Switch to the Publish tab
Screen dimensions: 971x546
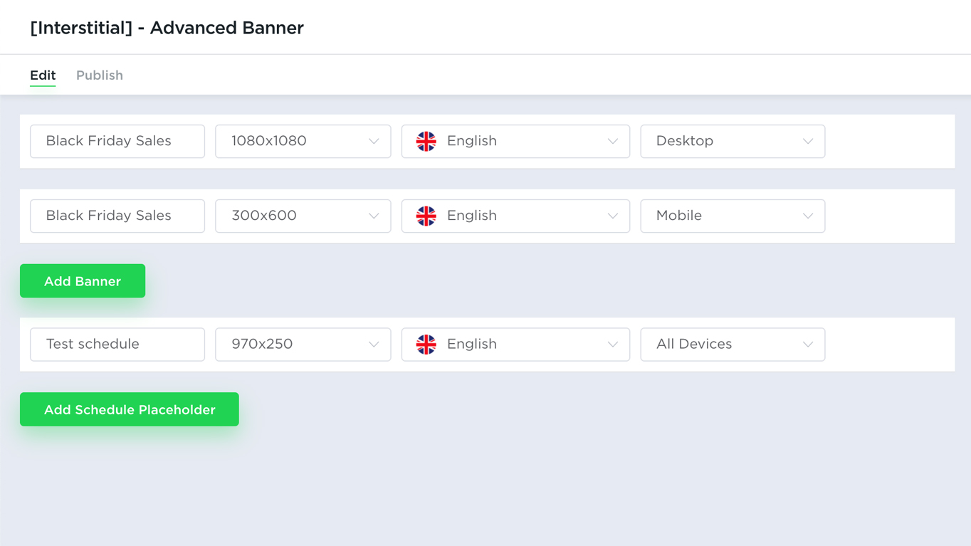[100, 75]
